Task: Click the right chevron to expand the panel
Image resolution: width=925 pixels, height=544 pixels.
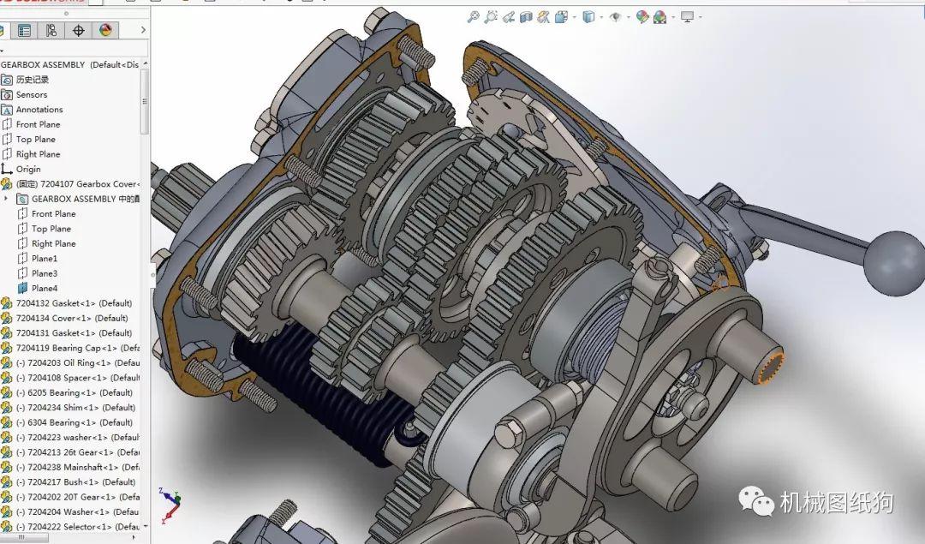Action: click(x=144, y=31)
